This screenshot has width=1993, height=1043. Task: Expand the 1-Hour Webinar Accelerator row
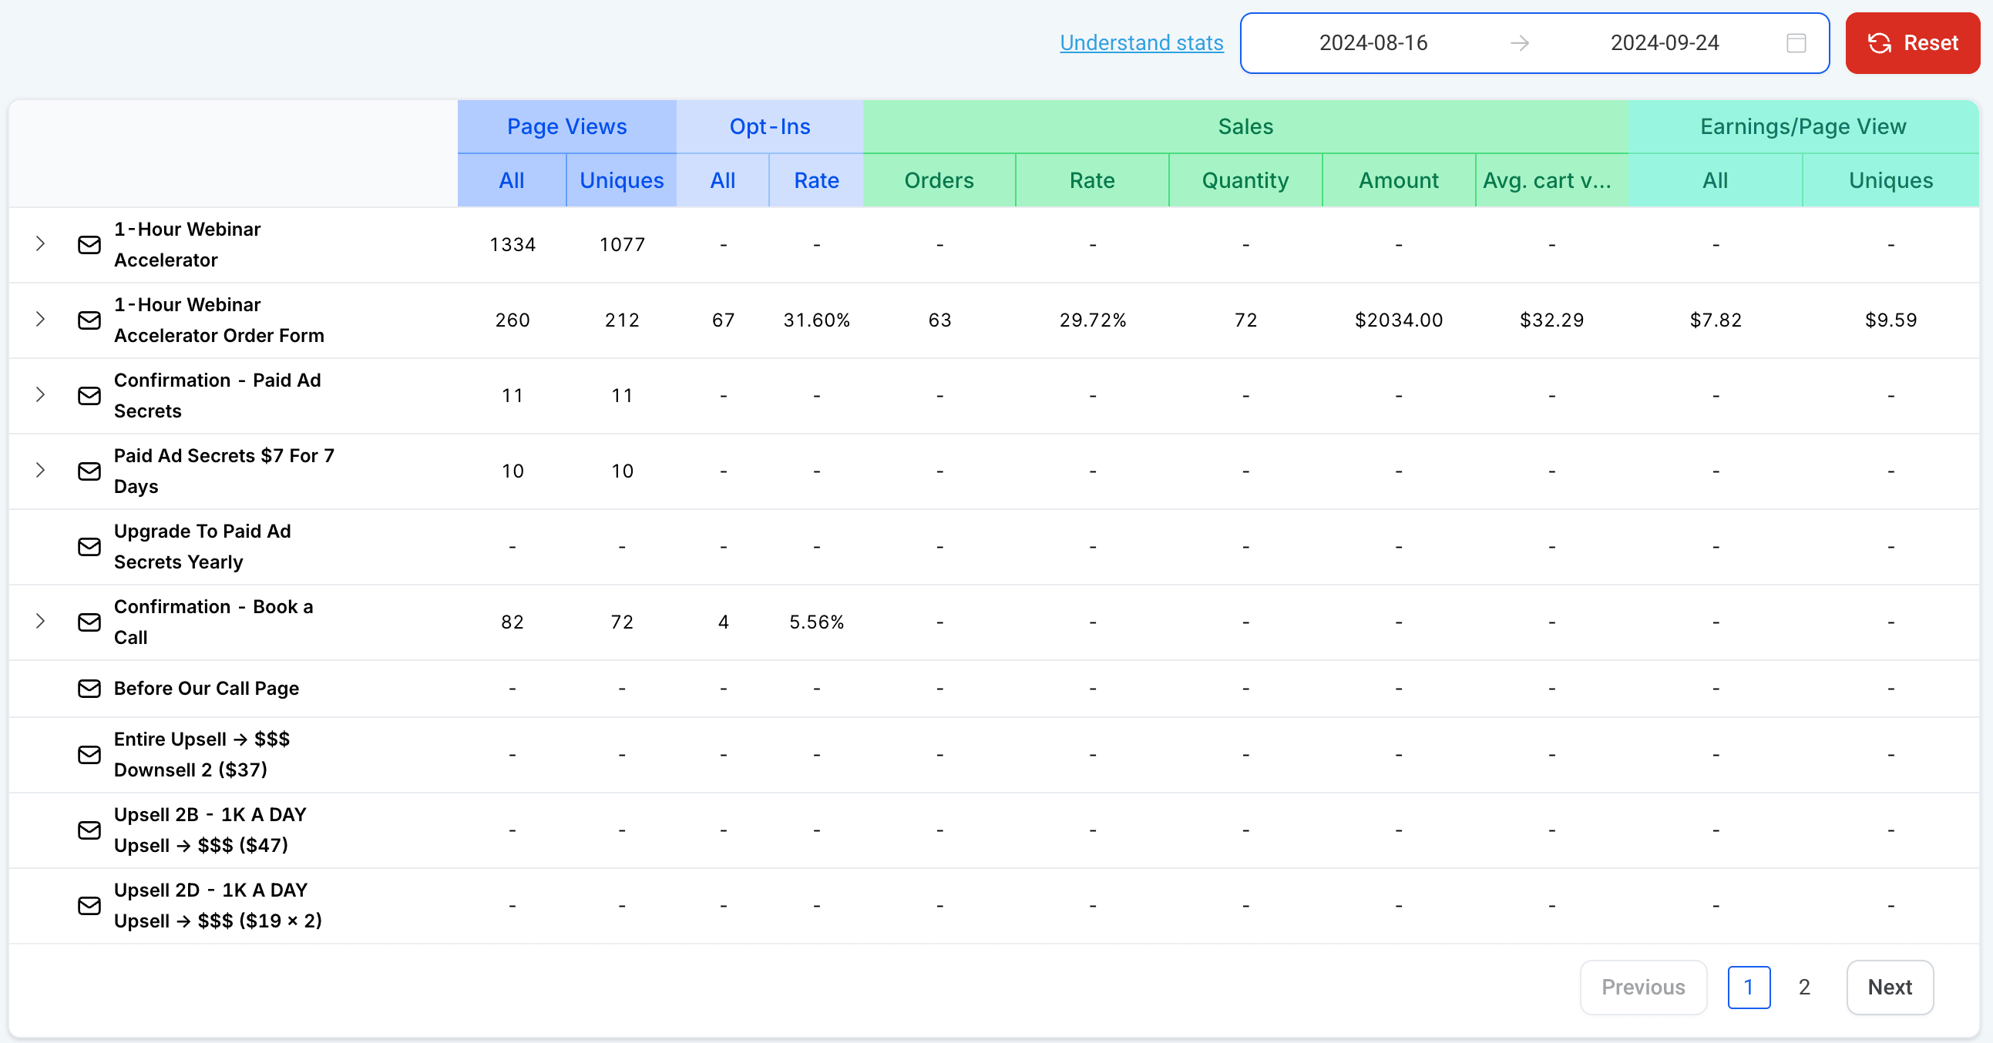coord(40,244)
